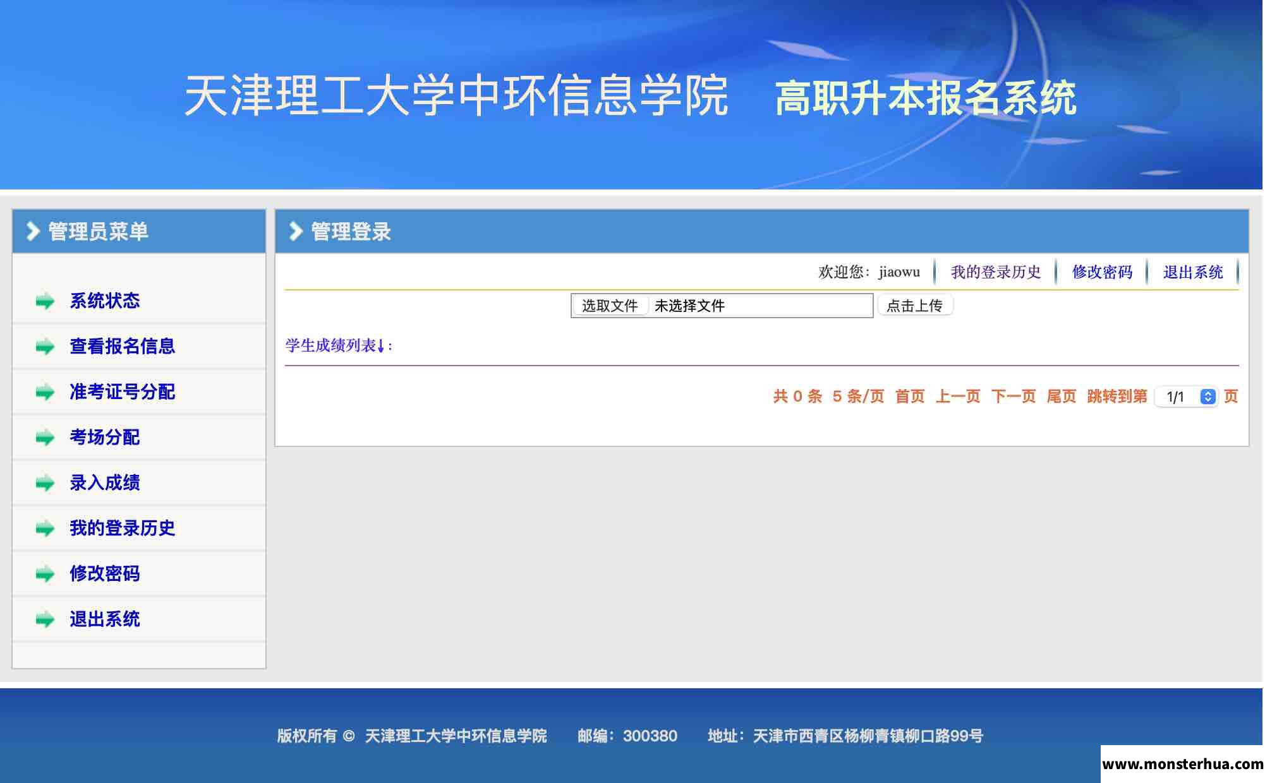This screenshot has width=1265, height=783.
Task: Click 天津理工大学中环信息学院 banner title
Action: coord(456,96)
